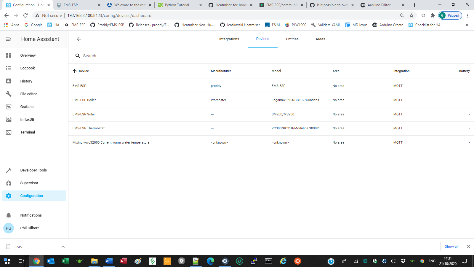This screenshot has width=474, height=267.
Task: Click the Paused profile button
Action: pos(450,15)
